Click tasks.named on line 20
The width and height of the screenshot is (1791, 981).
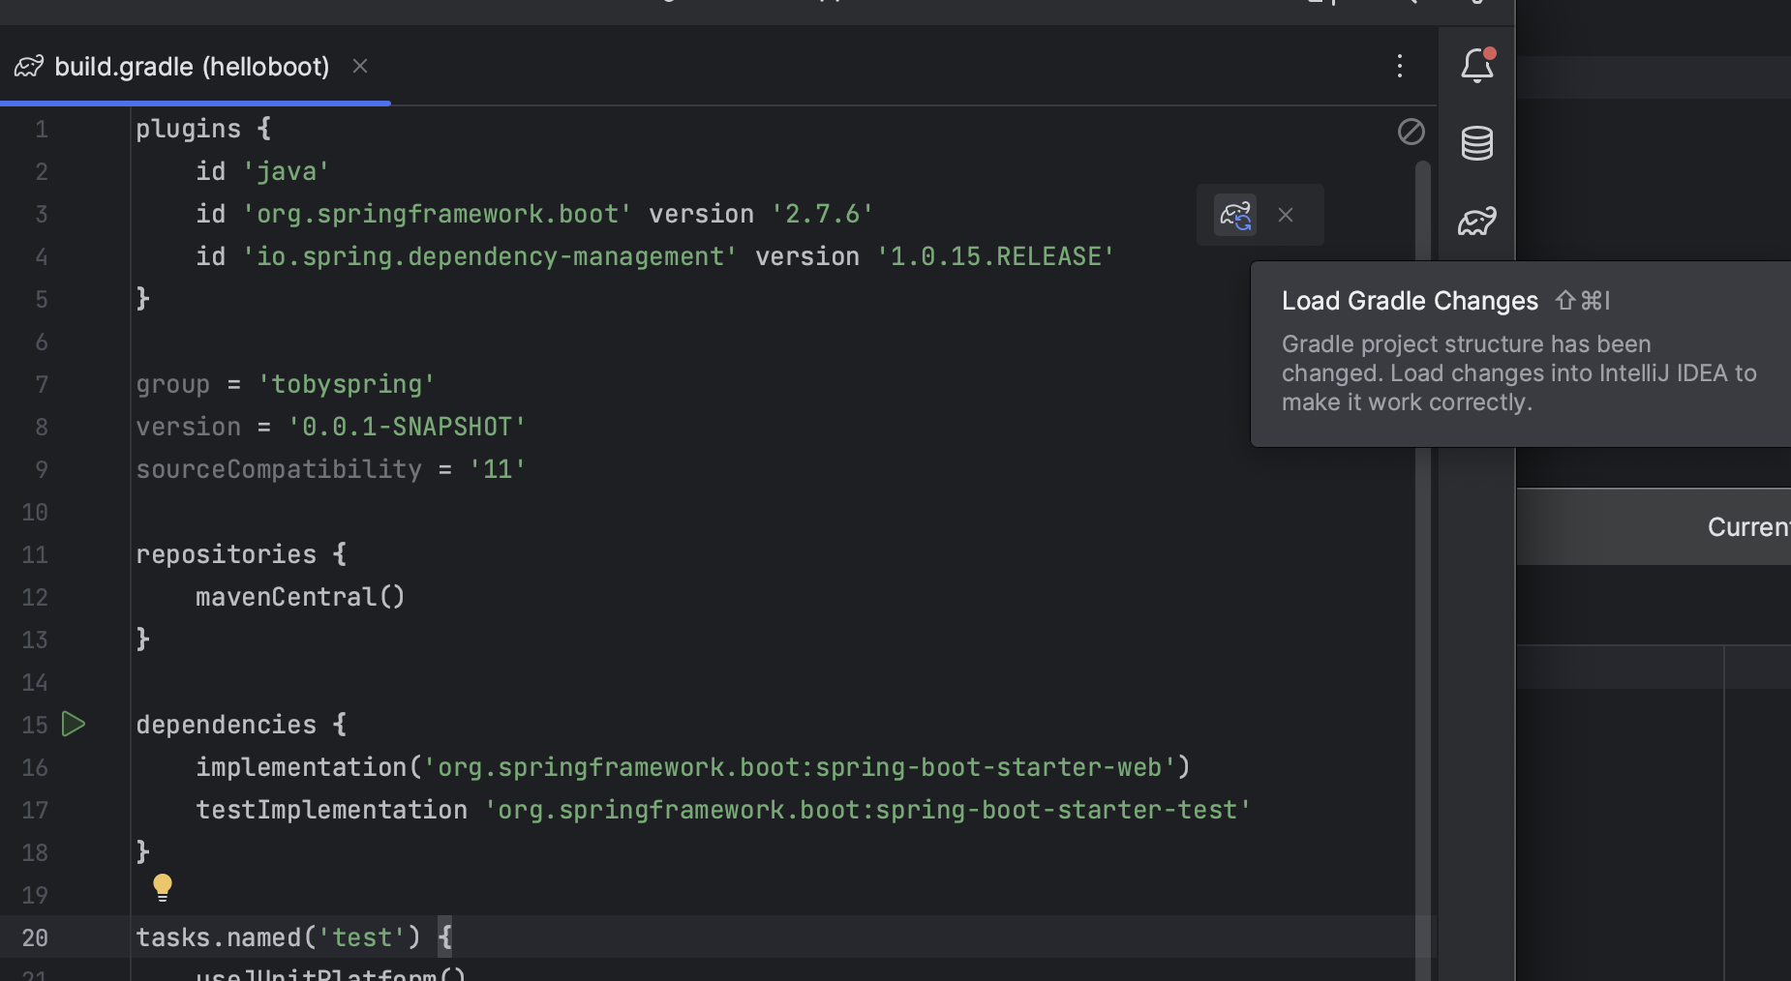click(x=218, y=937)
